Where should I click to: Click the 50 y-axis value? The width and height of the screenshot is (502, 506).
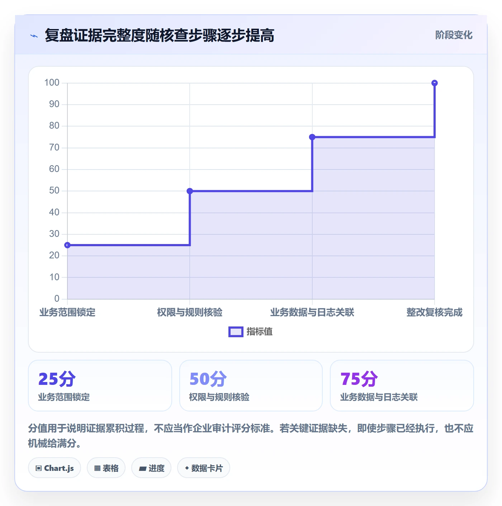54,191
